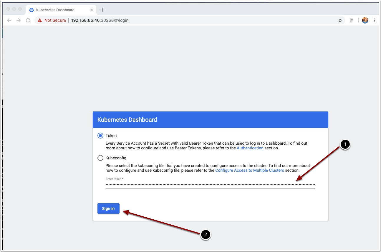The width and height of the screenshot is (381, 252).
Task: Open Configure Access to Multiple Clusters link
Action: [x=250, y=170]
